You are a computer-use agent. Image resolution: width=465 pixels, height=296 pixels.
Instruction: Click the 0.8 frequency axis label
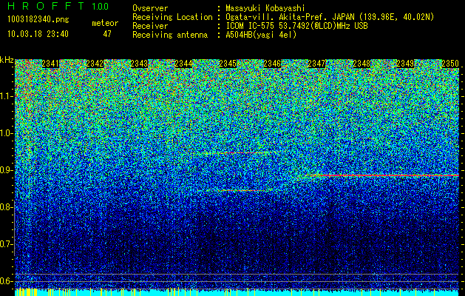pos(6,207)
